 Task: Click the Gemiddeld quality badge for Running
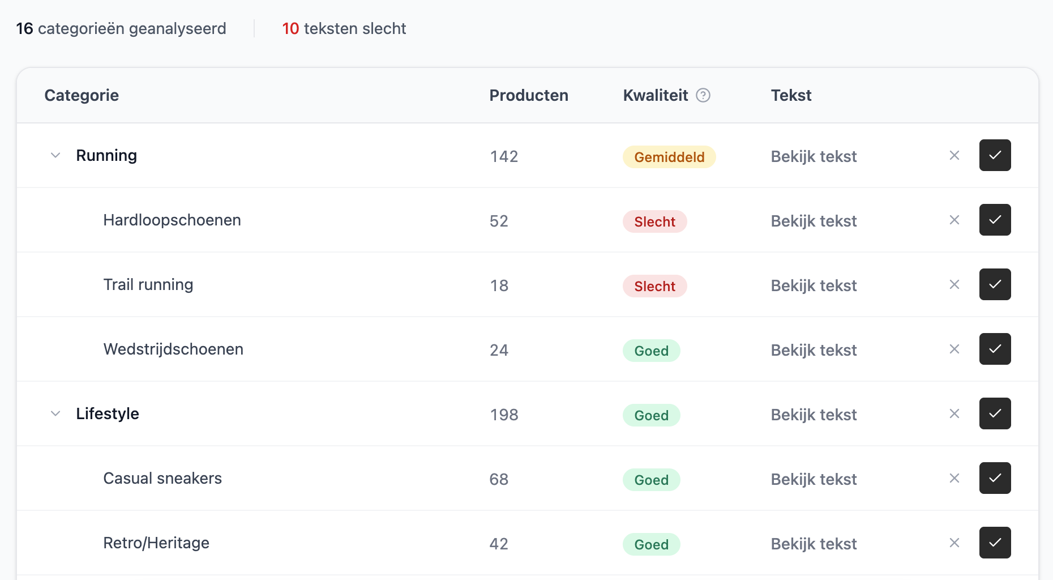coord(669,157)
